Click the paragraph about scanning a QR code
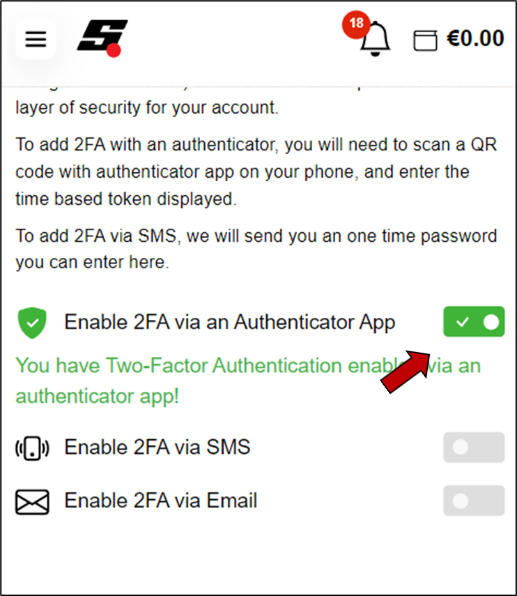Screen dimensions: 517x596 point(256,171)
